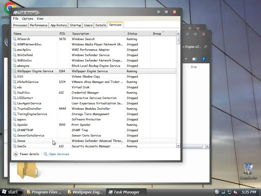Viewport: 261px width, 196px height.
Task: Sort services by PID column header
Action: [x=63, y=33]
